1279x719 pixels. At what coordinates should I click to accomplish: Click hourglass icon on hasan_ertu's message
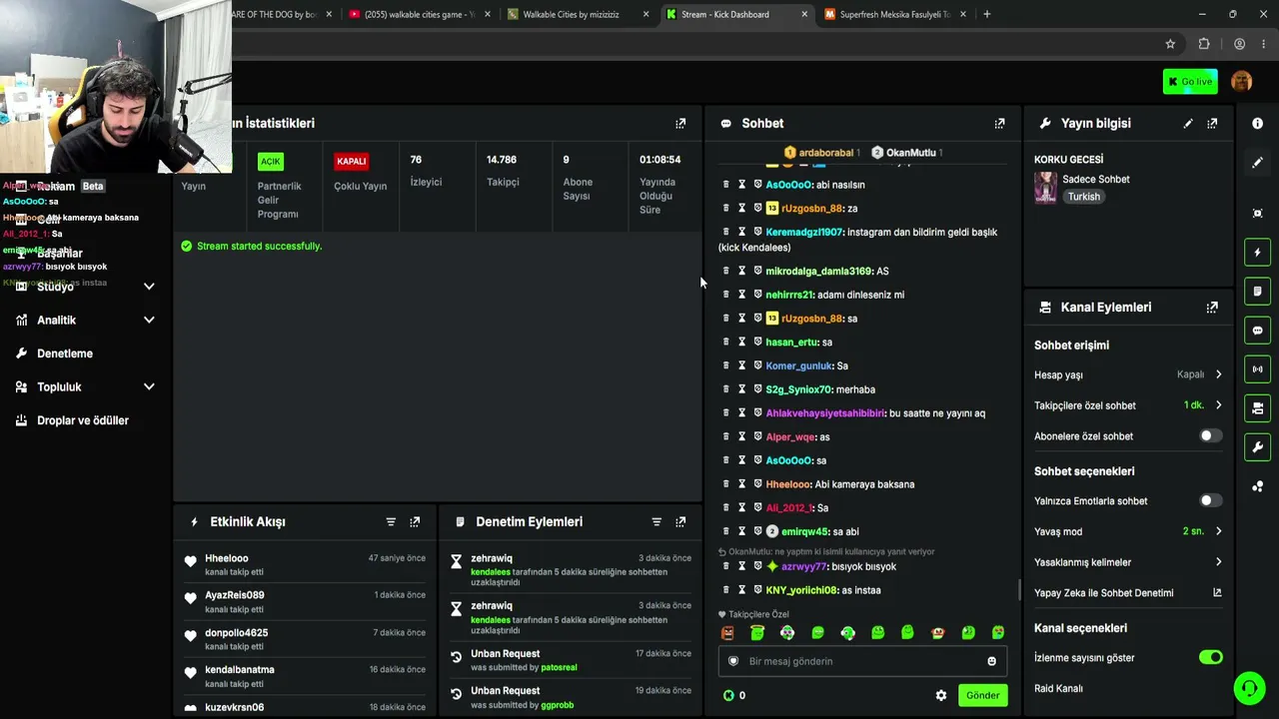pyautogui.click(x=741, y=342)
